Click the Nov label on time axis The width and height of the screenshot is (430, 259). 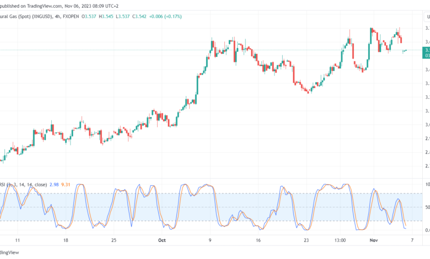tap(374, 240)
